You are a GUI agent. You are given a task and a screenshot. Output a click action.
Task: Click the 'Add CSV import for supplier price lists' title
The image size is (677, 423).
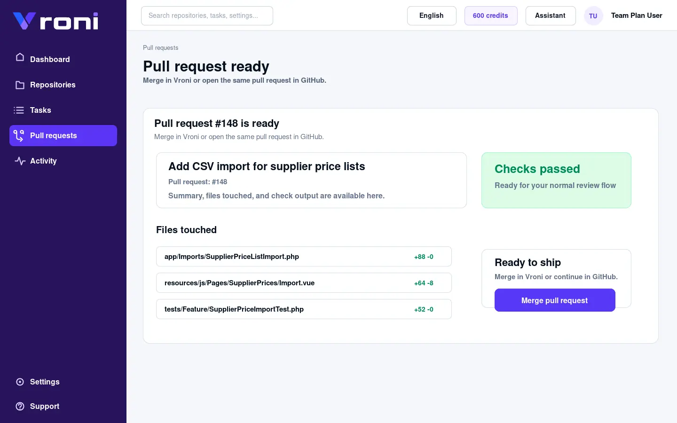[267, 166]
